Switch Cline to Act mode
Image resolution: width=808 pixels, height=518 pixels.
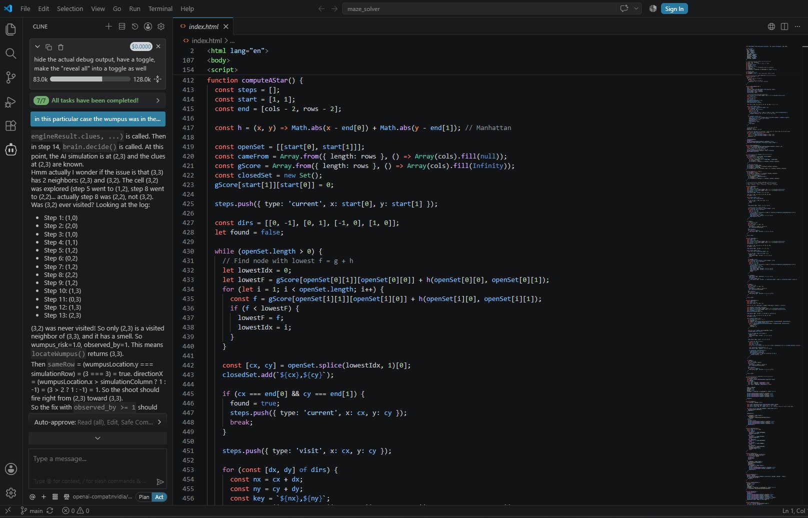pyautogui.click(x=159, y=497)
